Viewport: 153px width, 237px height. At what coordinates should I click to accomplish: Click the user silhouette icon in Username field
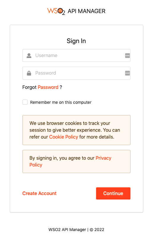pos(29,56)
